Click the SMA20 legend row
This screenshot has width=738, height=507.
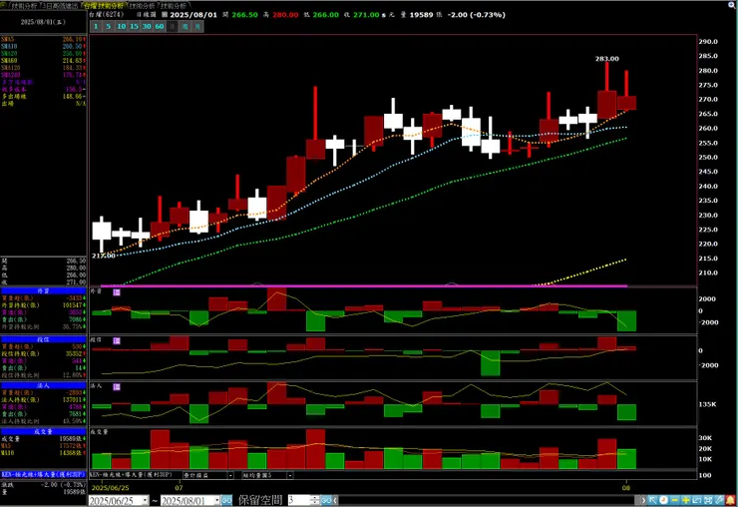tap(43, 54)
